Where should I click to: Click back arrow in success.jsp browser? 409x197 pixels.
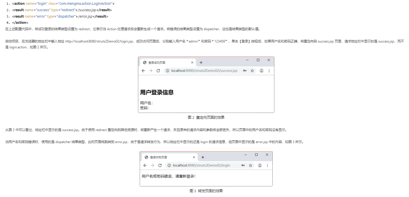point(143,71)
